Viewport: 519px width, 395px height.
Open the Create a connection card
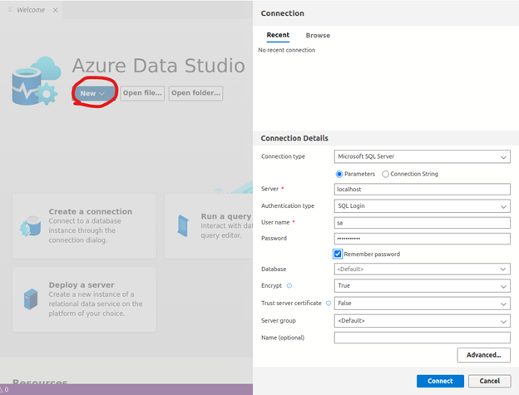[x=84, y=226]
